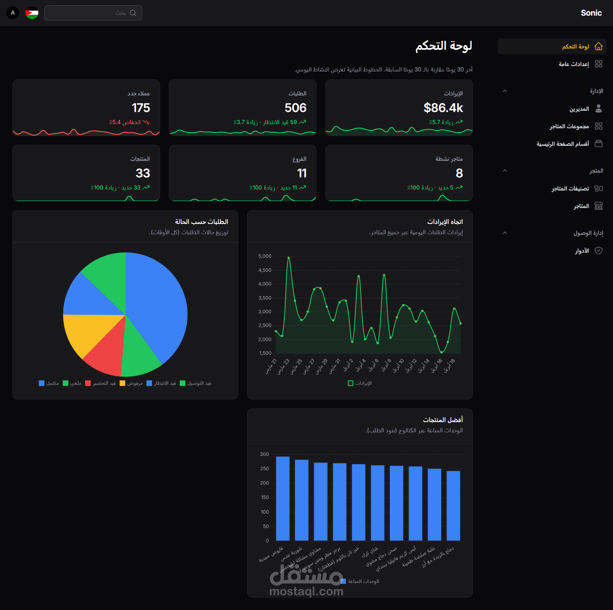Open لوحة التحكم in the sidebar
Screen dimensions: 613x610
[x=552, y=47]
